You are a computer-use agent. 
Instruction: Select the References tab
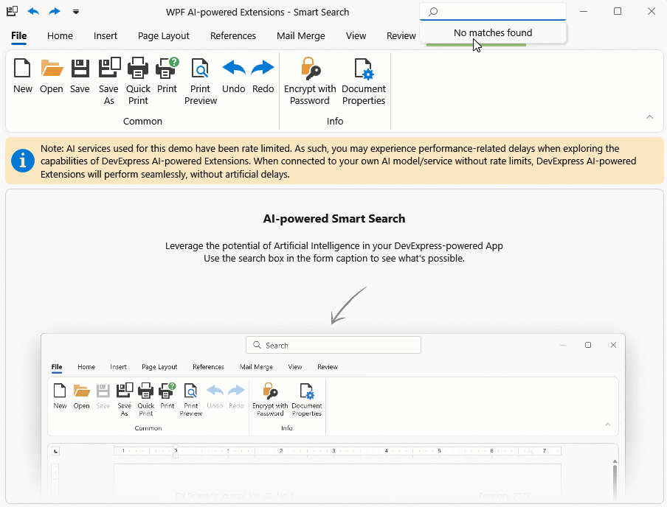point(233,35)
